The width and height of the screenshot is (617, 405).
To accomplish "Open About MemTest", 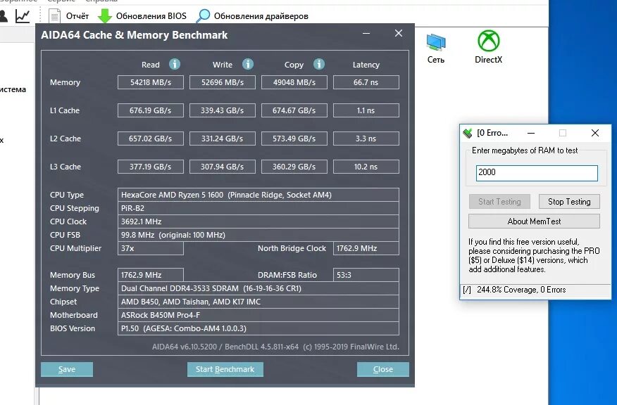I will 534,221.
